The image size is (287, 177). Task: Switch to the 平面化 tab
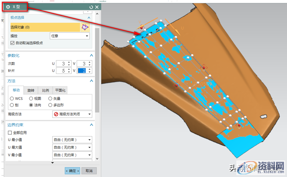click(x=60, y=91)
